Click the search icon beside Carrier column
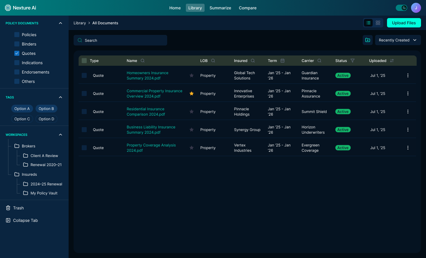The width and height of the screenshot is (426, 258). [319, 61]
